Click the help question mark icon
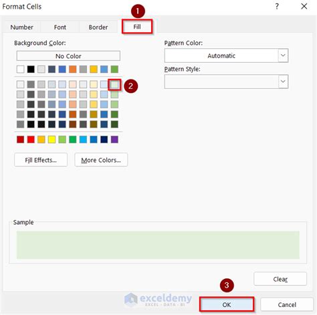Image resolution: width=317 pixels, height=315 pixels. (x=277, y=6)
